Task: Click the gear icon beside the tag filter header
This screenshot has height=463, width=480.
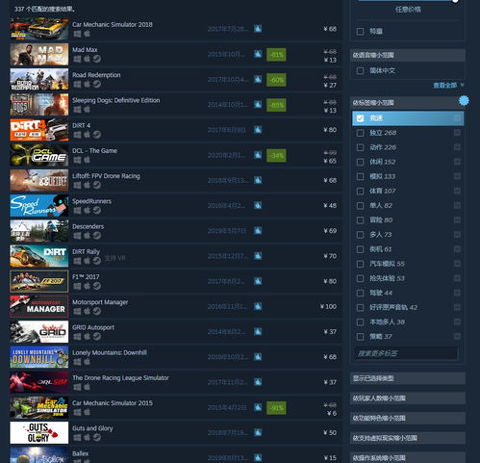Action: coord(464,101)
